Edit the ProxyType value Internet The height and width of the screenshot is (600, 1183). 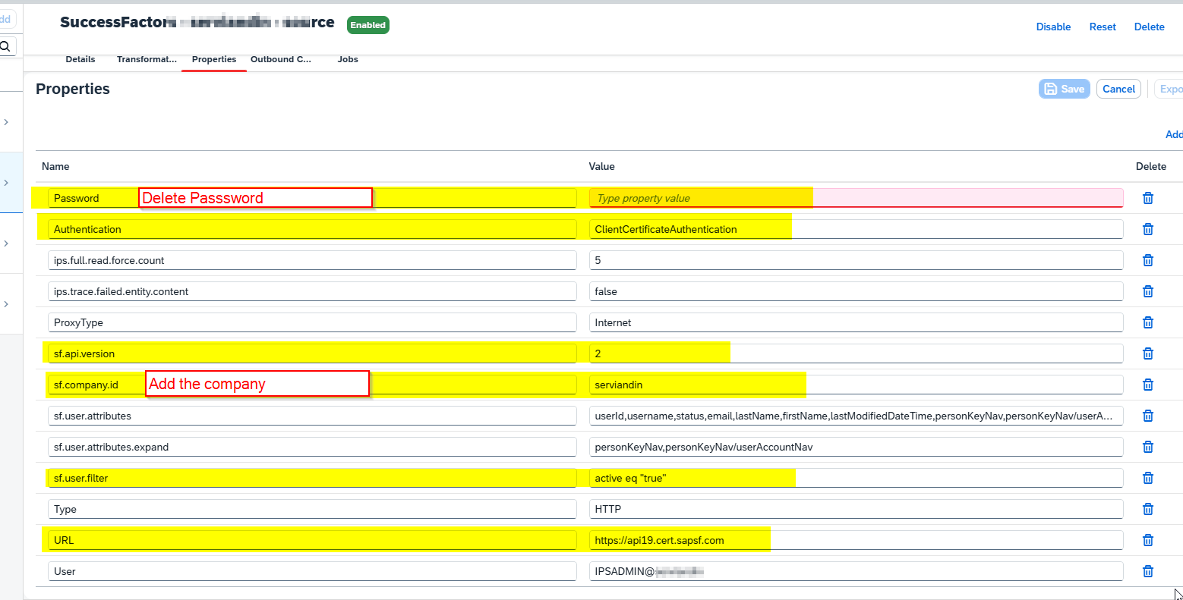856,322
